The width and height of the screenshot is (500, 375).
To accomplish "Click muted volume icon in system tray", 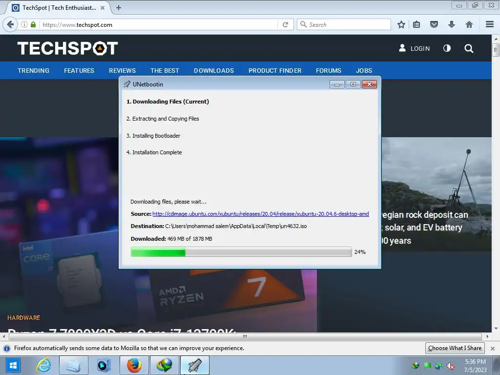I will 451,366.
